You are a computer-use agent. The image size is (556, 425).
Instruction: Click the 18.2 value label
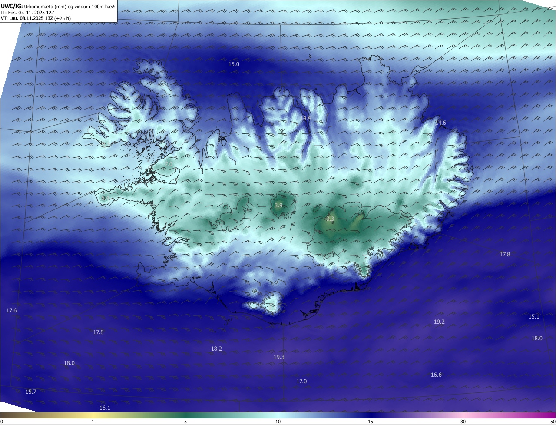(216, 349)
